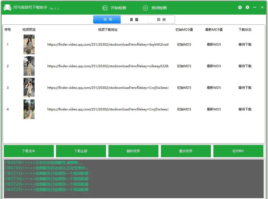Click the stop detection circle icon
The image size is (268, 199).
click(x=145, y=8)
